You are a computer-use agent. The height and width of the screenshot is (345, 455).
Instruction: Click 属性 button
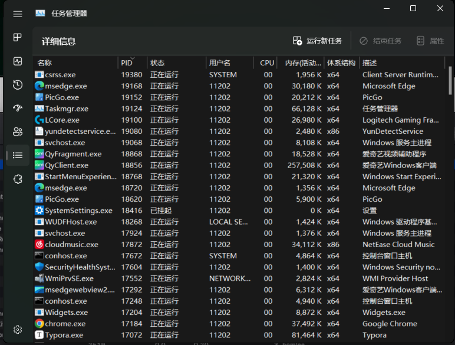(x=430, y=41)
